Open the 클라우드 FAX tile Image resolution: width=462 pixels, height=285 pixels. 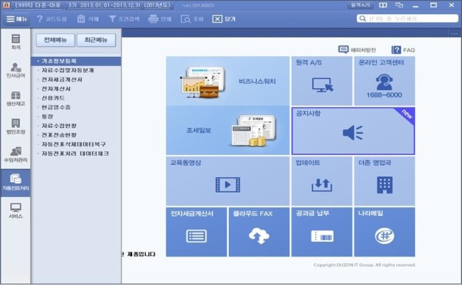(x=259, y=232)
